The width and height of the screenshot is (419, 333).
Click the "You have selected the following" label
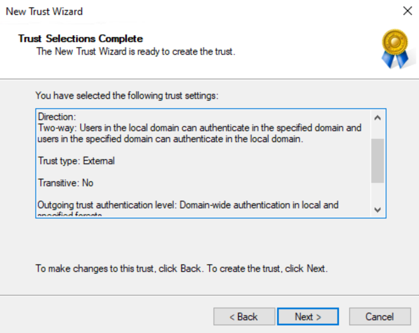[127, 96]
